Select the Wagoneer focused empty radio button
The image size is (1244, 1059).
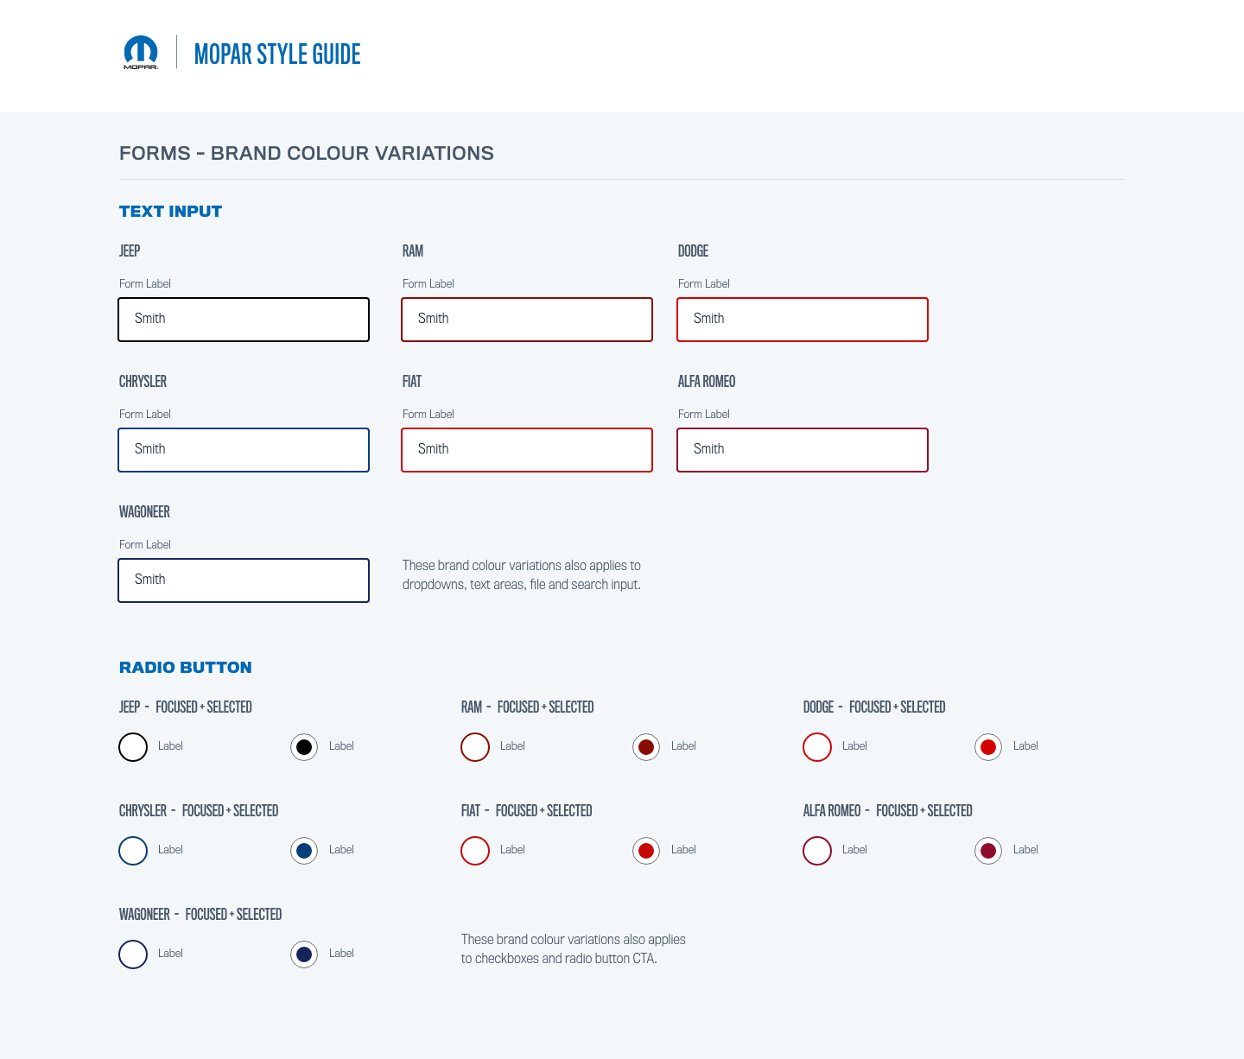pos(133,954)
